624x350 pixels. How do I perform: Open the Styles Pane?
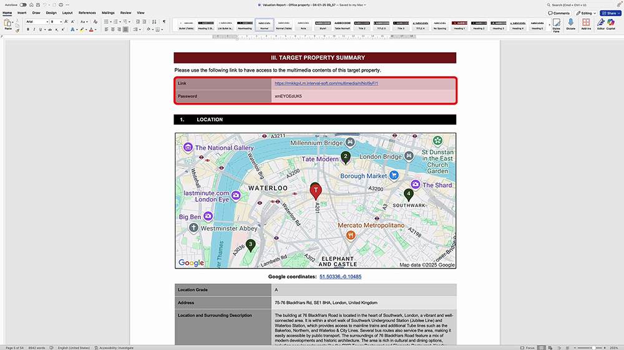click(x=557, y=25)
